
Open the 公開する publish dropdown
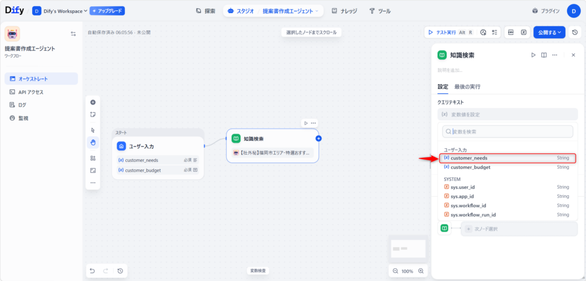click(549, 33)
